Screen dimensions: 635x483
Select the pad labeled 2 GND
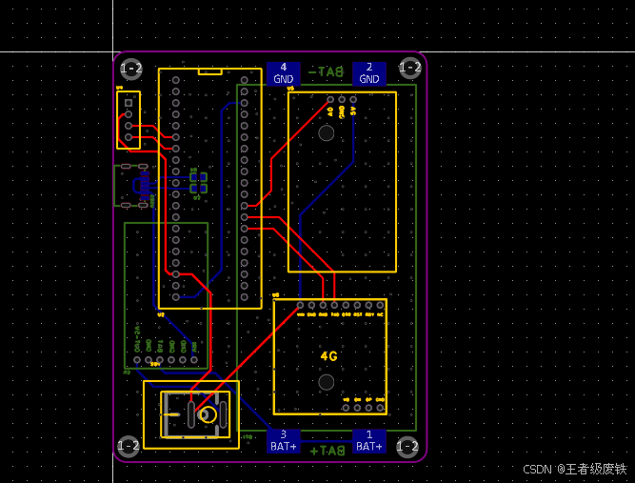[x=369, y=73]
